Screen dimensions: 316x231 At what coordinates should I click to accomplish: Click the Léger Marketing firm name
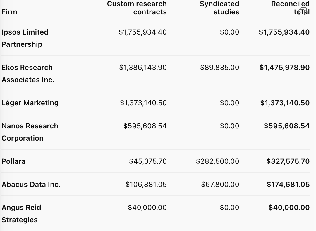coord(30,103)
